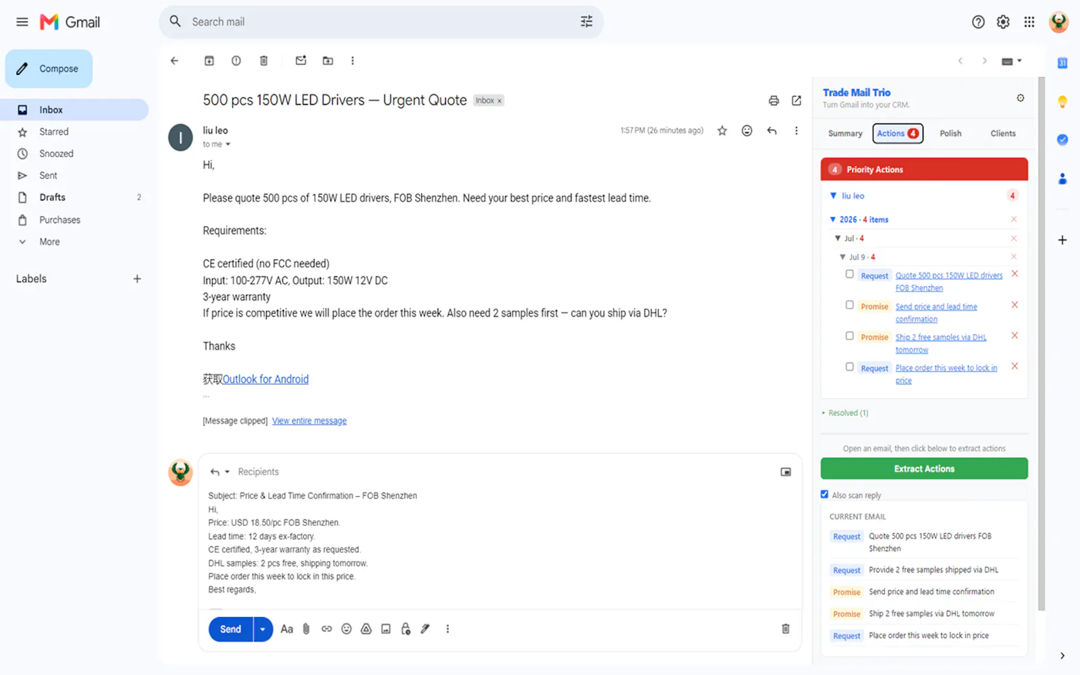Viewport: 1080px width, 675px height.
Task: Attach files to reply
Action: (x=306, y=629)
